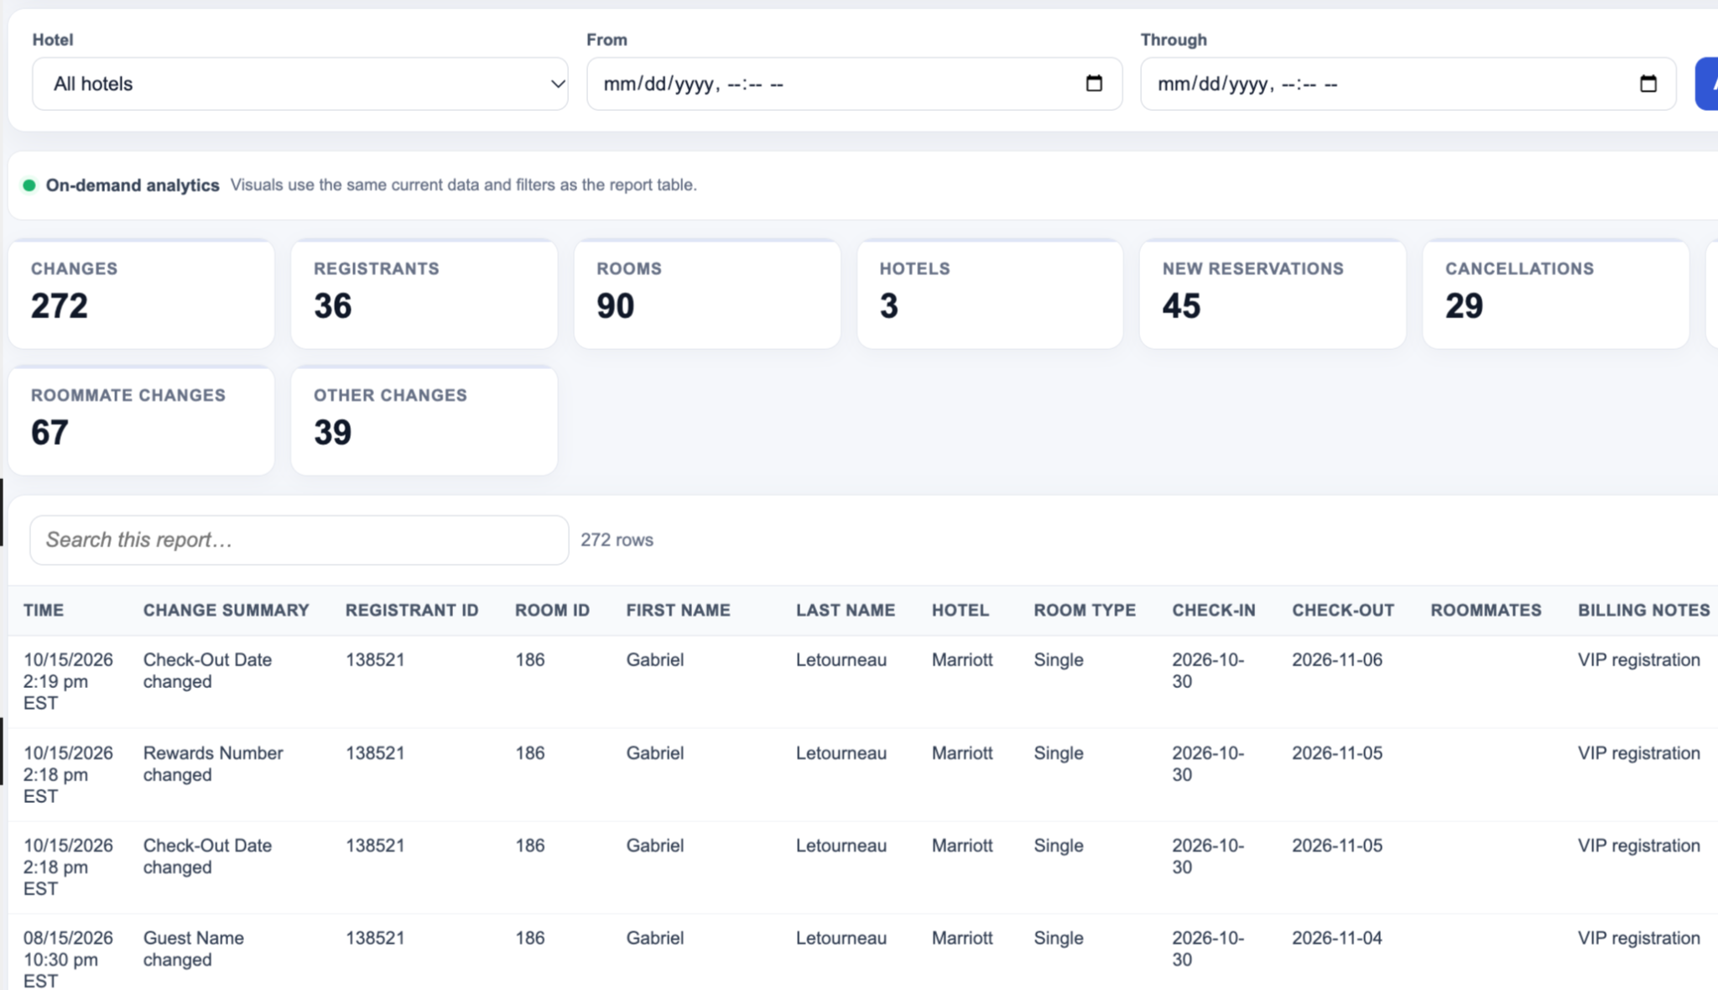
Task: Sort by ROOMMATES column header
Action: point(1486,610)
